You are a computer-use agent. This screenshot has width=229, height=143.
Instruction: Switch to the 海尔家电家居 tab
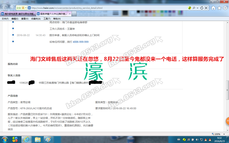[x=18, y=14]
